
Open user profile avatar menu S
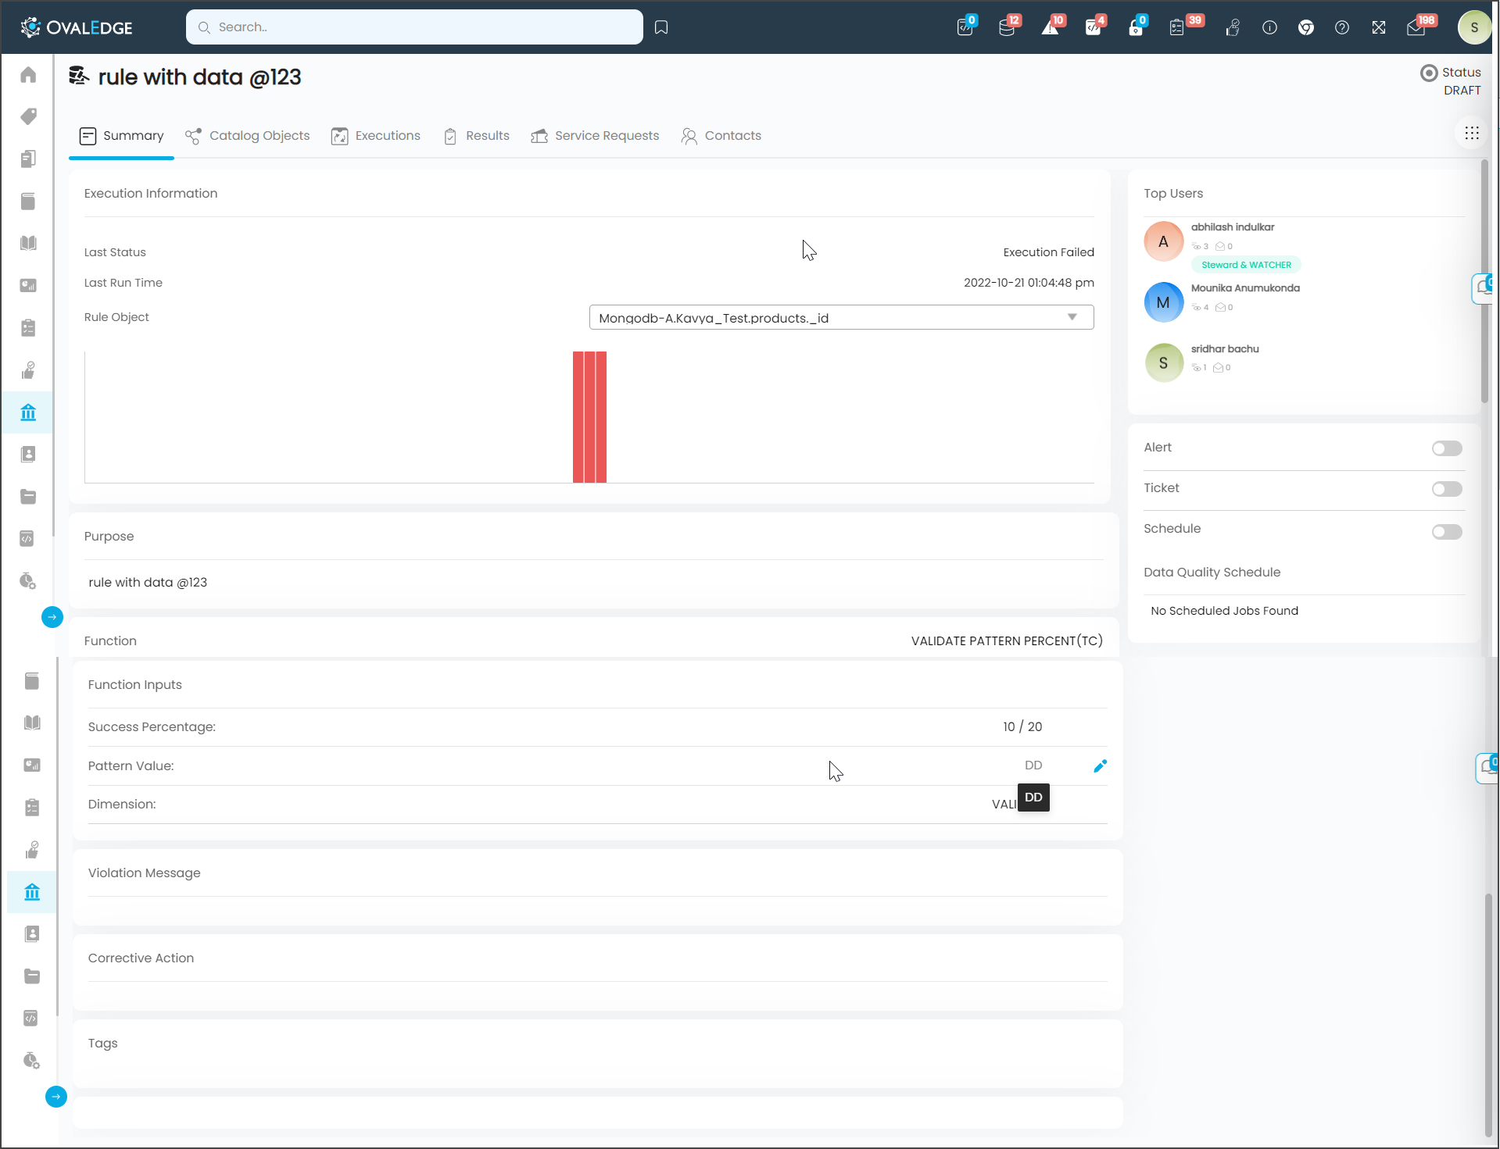pyautogui.click(x=1474, y=27)
